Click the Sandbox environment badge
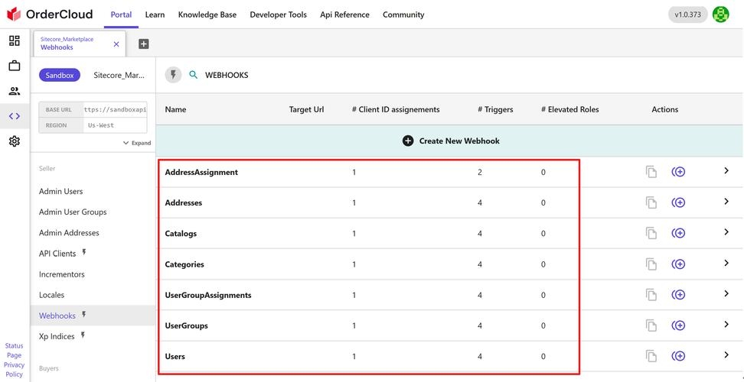The image size is (744, 382). coord(60,76)
